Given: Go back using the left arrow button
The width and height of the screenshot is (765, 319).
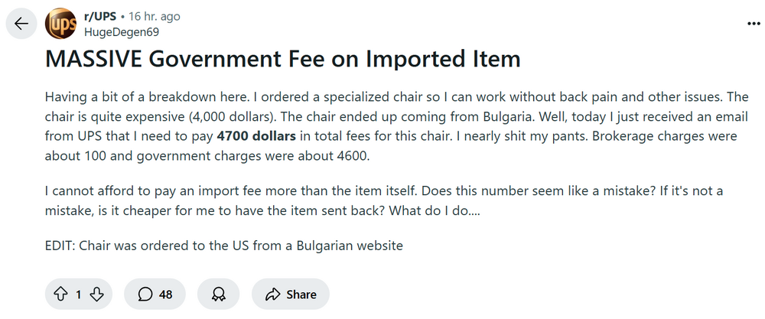Looking at the screenshot, I should pos(21,24).
